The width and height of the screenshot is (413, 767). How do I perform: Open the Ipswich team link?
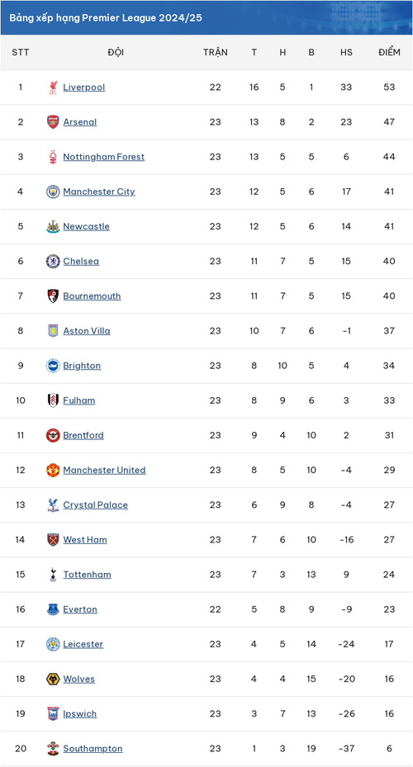click(80, 713)
